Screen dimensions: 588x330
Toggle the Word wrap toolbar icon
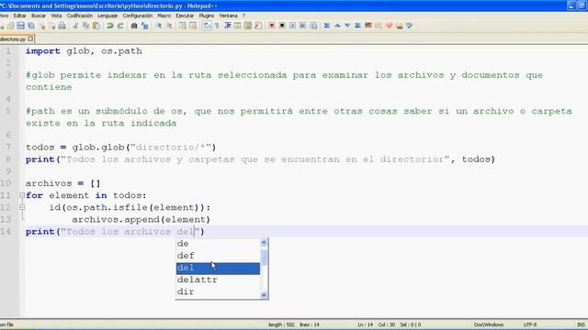click(207, 26)
